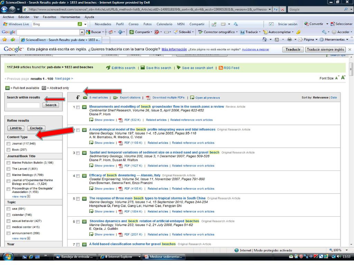Tick the checkbox for result 6

pos(78,222)
